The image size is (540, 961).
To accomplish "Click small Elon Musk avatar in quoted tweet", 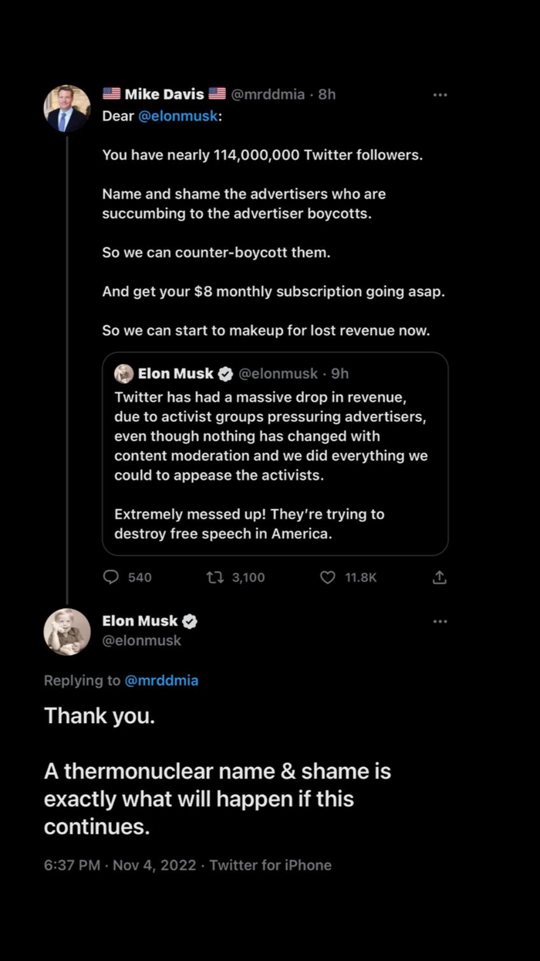I will pyautogui.click(x=123, y=374).
